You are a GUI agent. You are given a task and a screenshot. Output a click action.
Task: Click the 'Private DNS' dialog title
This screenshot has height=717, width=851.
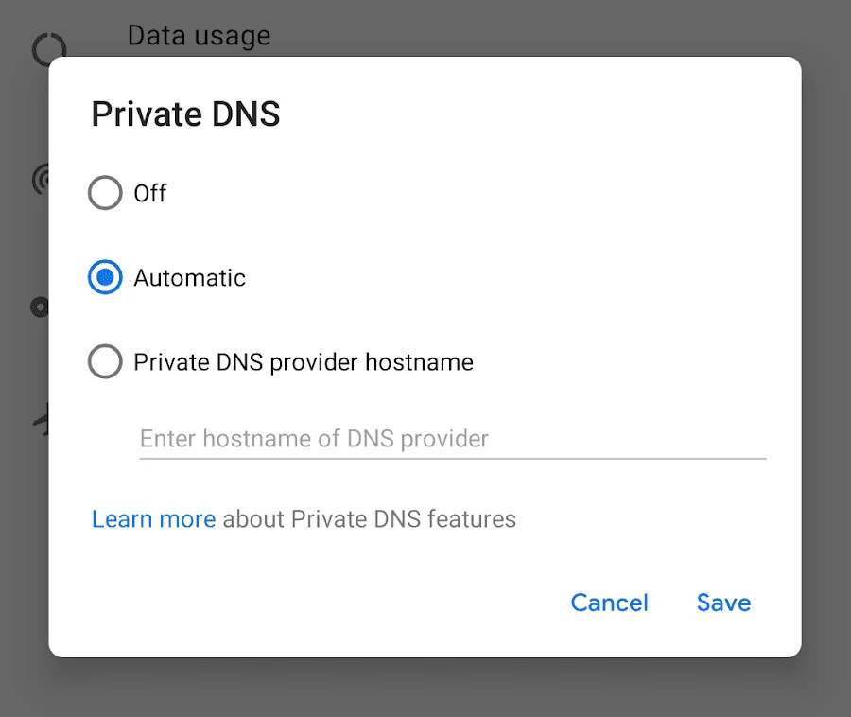(x=185, y=114)
